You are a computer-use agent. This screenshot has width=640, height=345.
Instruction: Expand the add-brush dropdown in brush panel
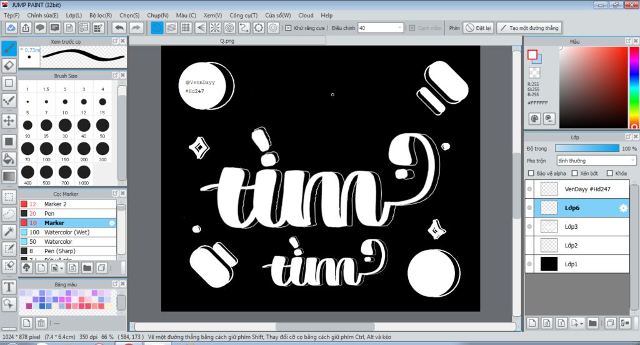(62, 268)
